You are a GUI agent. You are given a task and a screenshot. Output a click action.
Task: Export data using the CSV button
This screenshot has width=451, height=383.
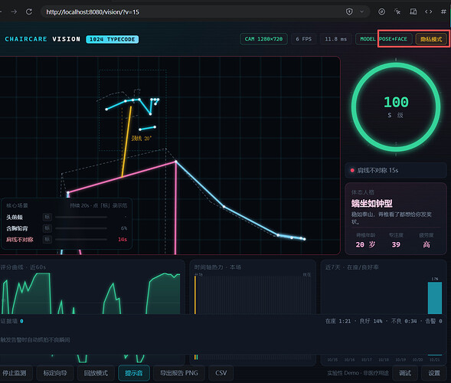tap(221, 373)
